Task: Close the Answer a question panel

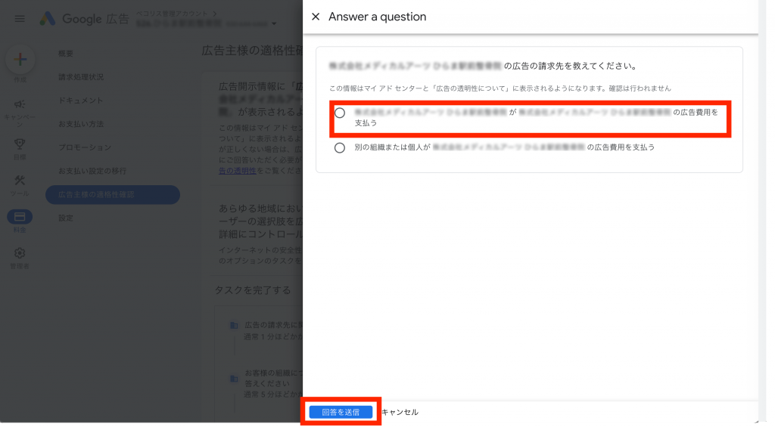Action: click(316, 17)
